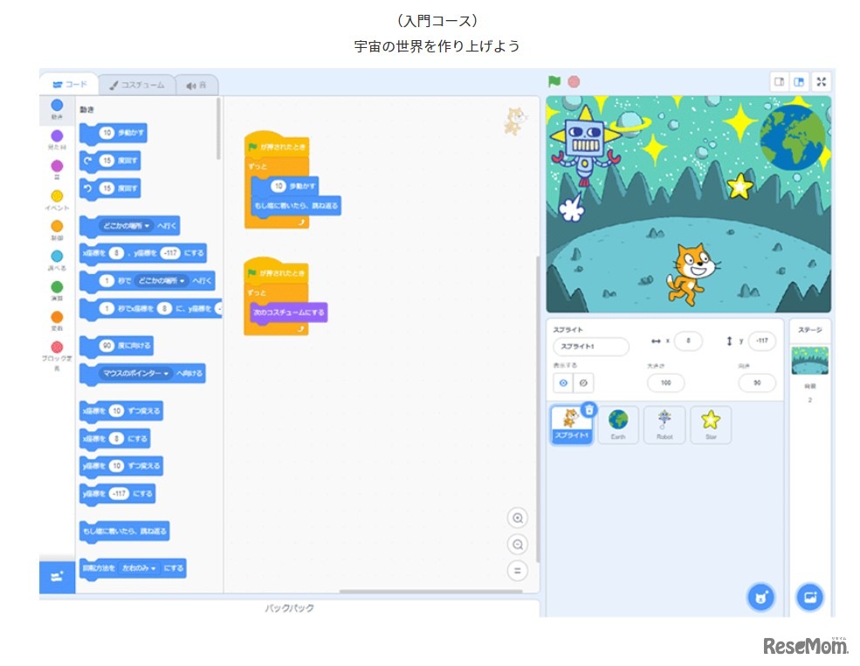Click the first green flag hat block

tap(277, 145)
